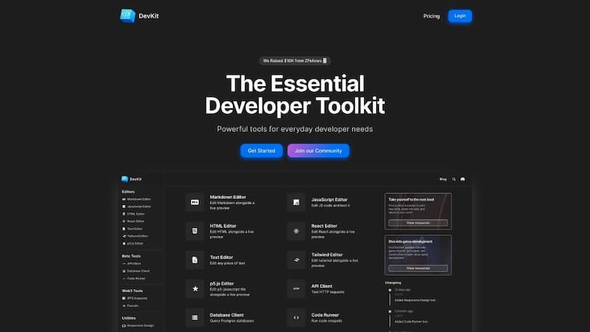Click the Get Started button

pyautogui.click(x=262, y=150)
